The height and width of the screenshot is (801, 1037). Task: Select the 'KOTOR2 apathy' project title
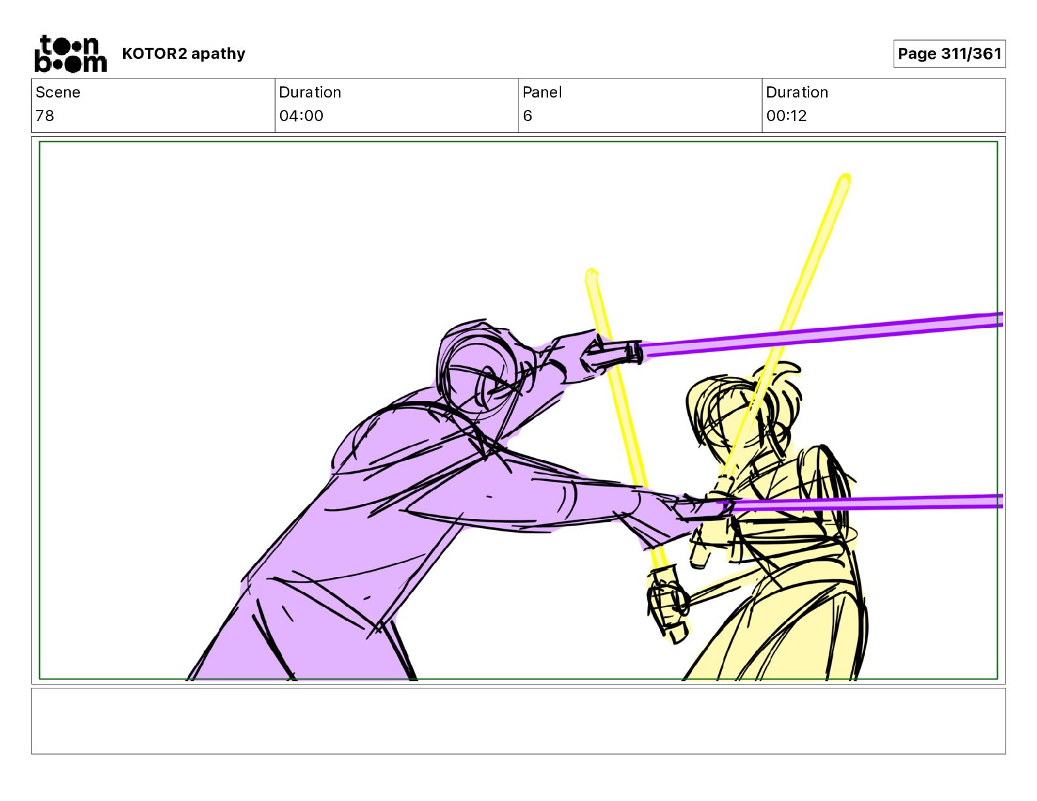[183, 54]
